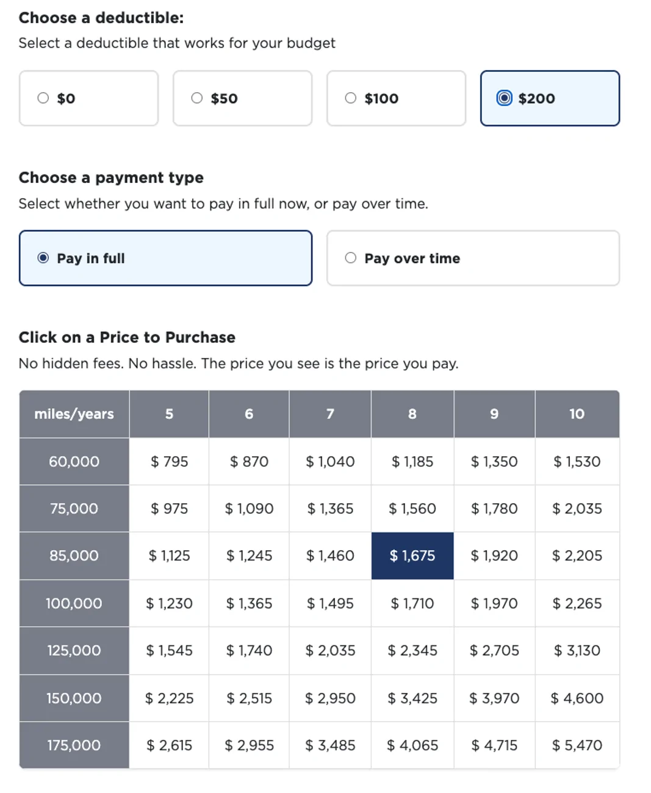
Task: Click the $1,530 price in the 10-year column
Action: [577, 462]
